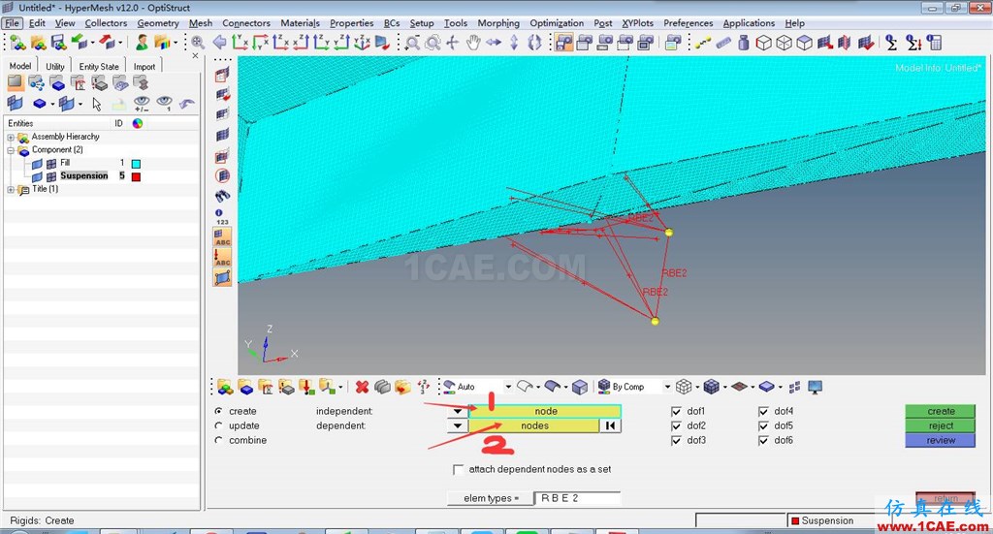Click the green create button
993x534 pixels.
pyautogui.click(x=941, y=411)
